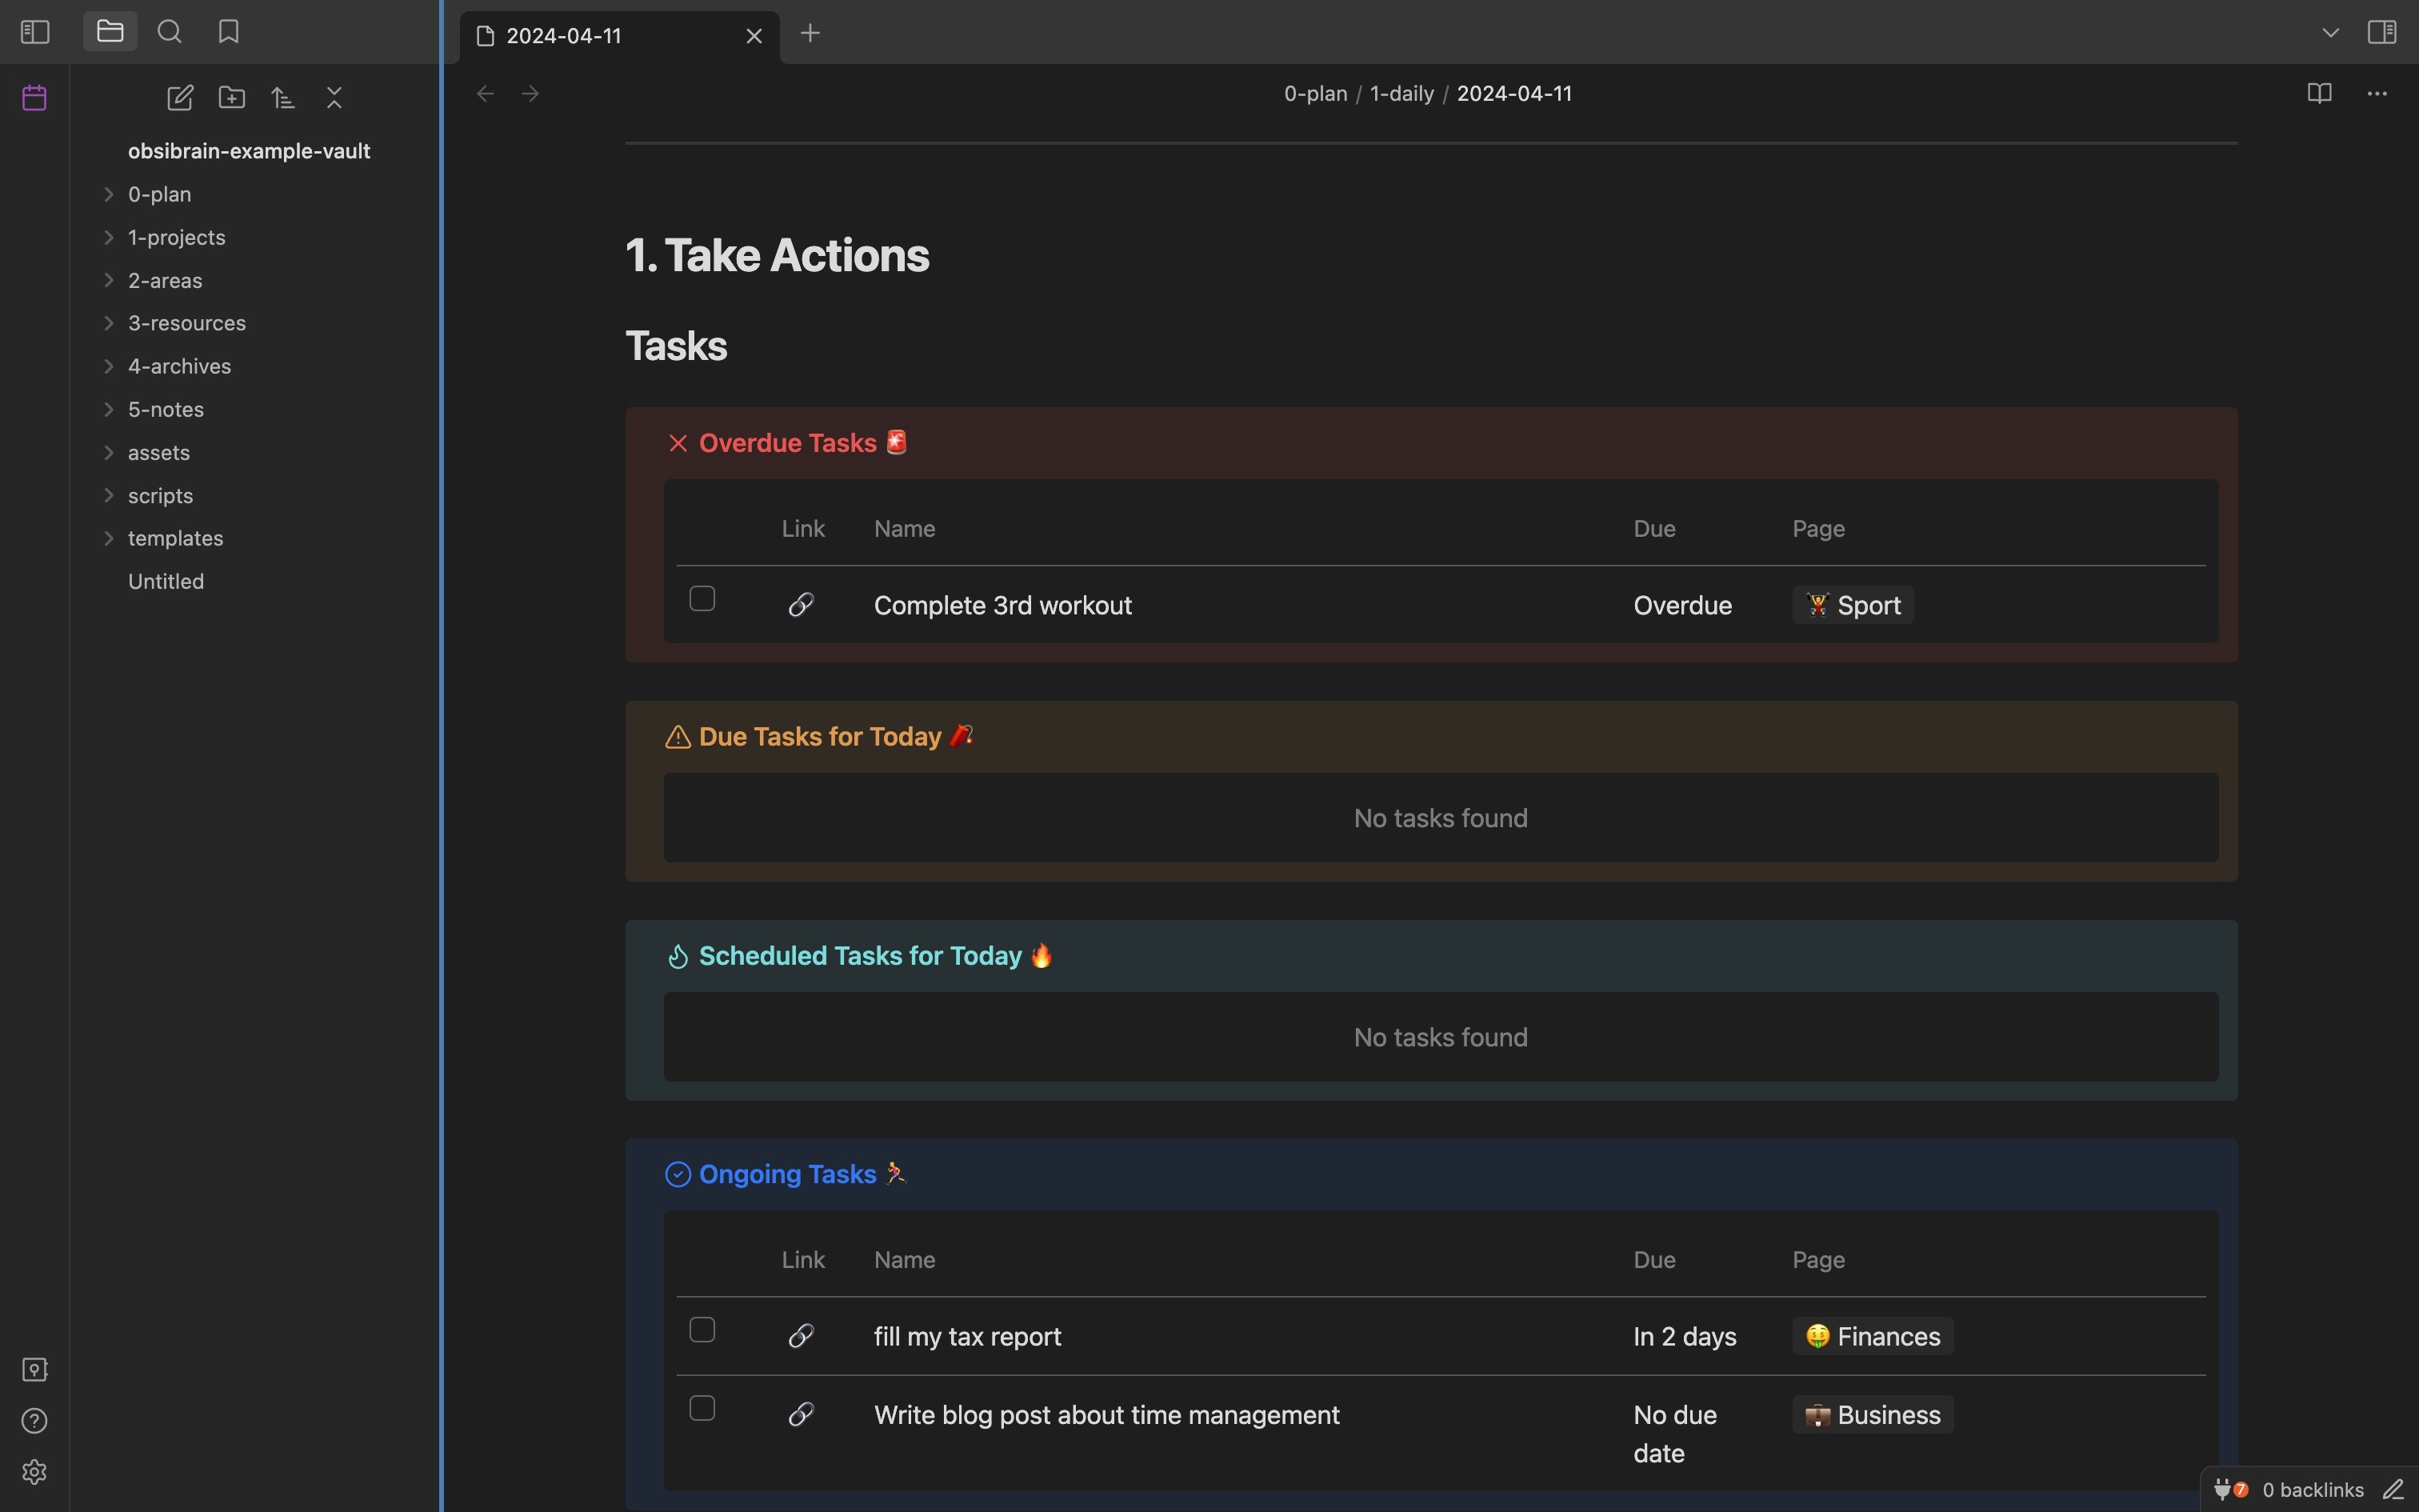Screen dimensions: 2419x1512
Task: Open the link icon for fill my tax report
Action: pyautogui.click(x=801, y=1336)
